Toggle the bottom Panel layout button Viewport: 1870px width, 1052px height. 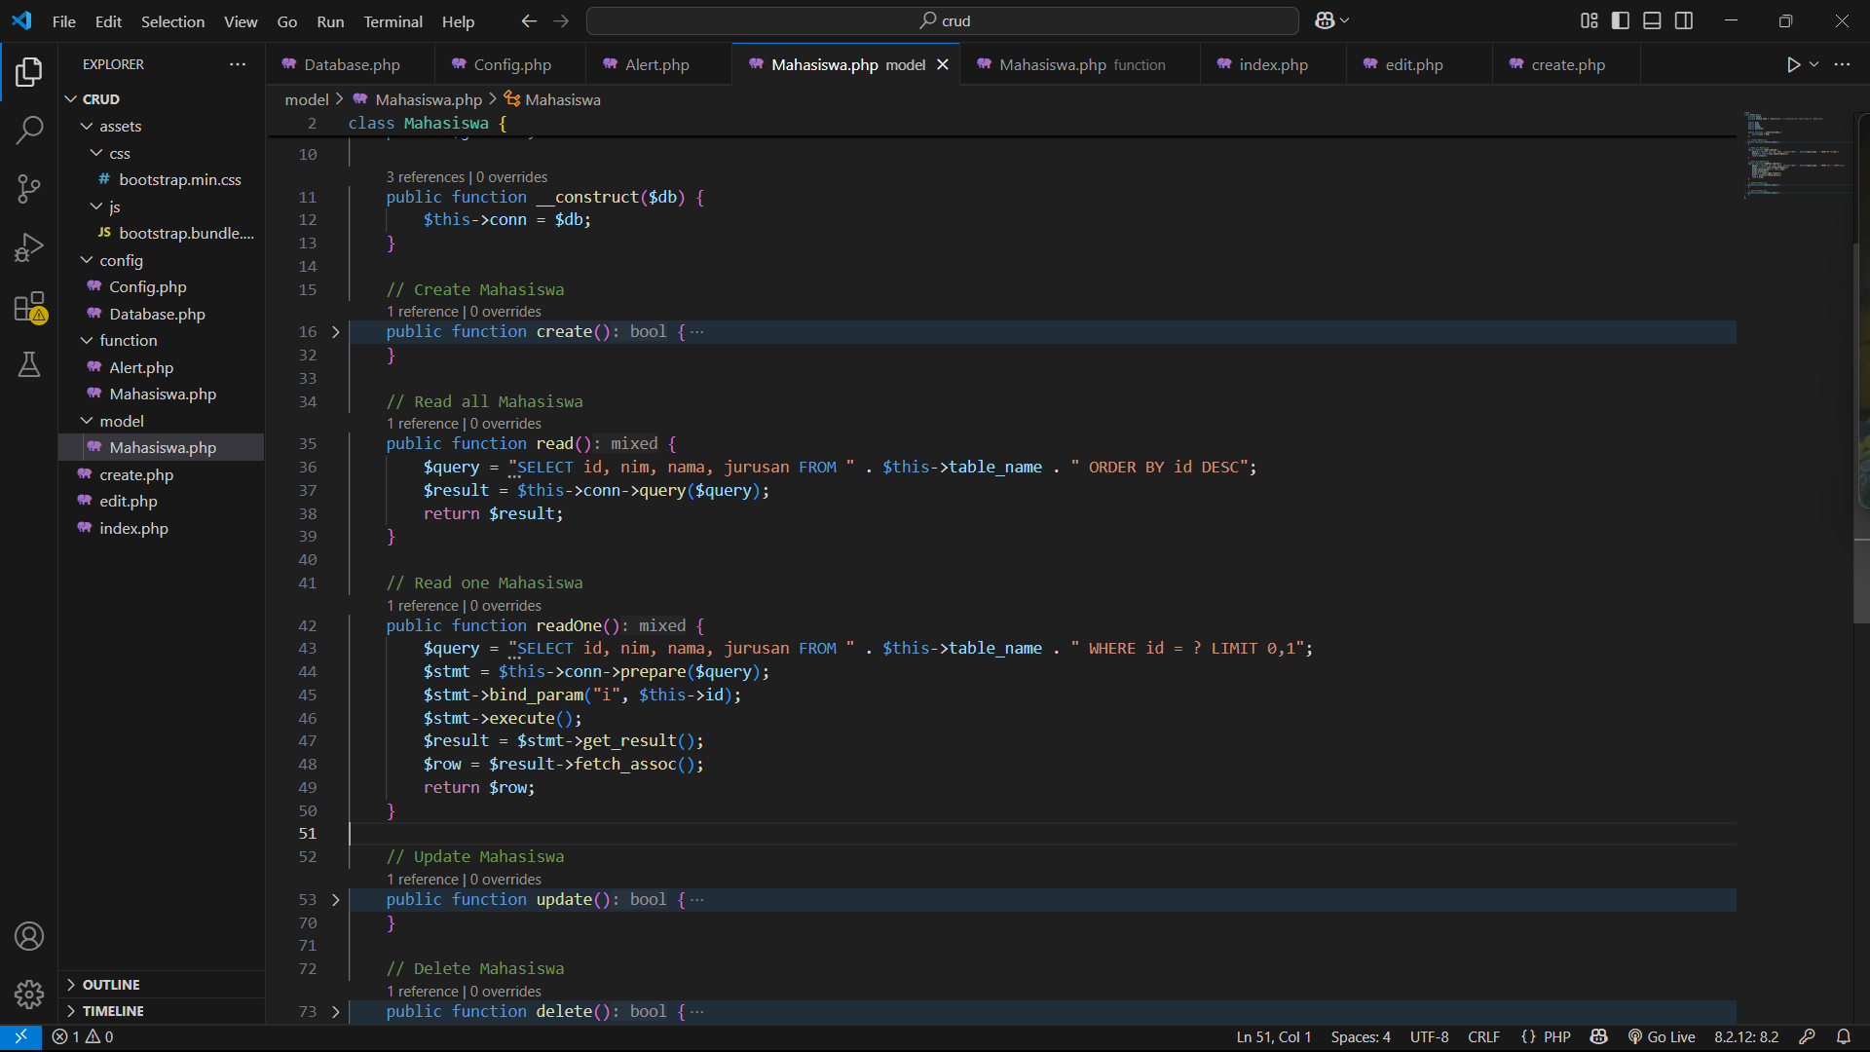(x=1652, y=20)
